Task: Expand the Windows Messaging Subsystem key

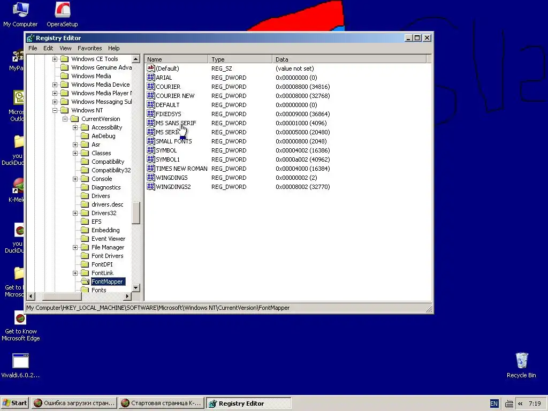Action: (55, 102)
